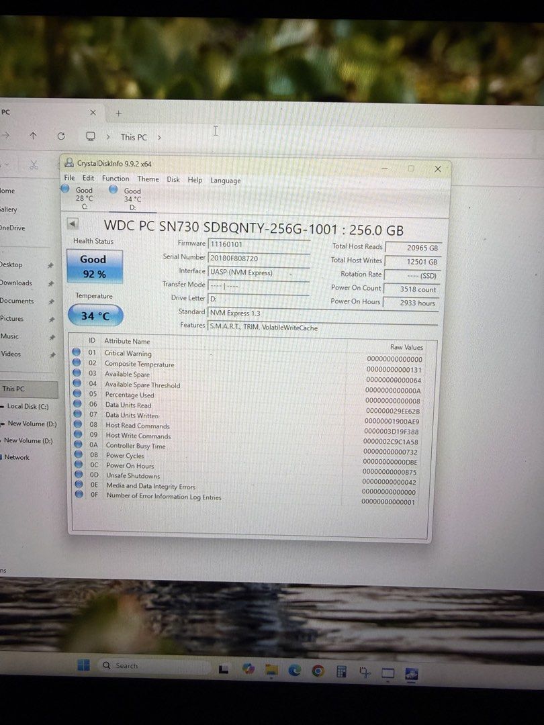Open Google Chrome from the taskbar
Viewport: 544px width, 725px height.
[318, 671]
